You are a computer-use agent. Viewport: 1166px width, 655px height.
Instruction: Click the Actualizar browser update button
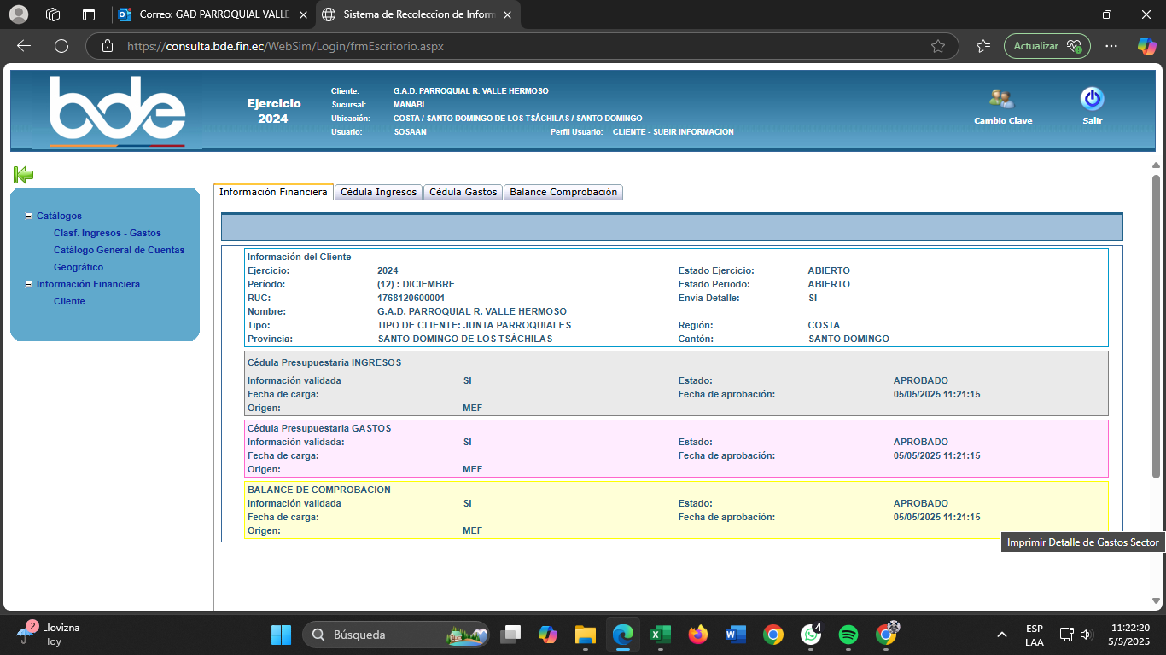1046,46
